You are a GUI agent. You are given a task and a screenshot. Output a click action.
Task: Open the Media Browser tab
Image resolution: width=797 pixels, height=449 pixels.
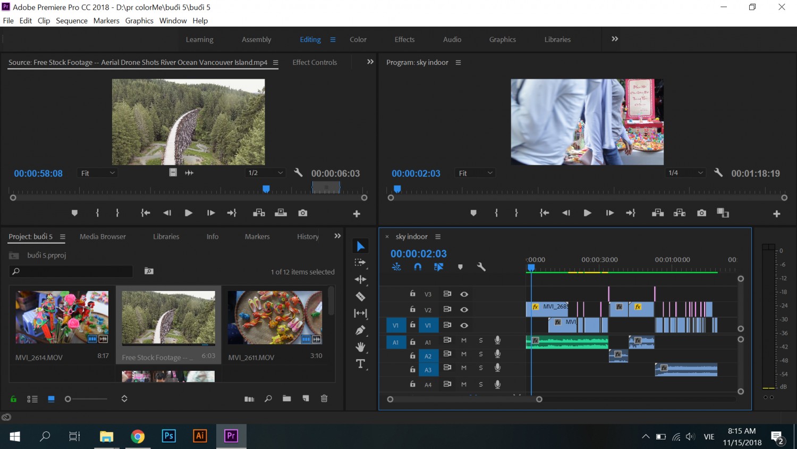point(103,237)
